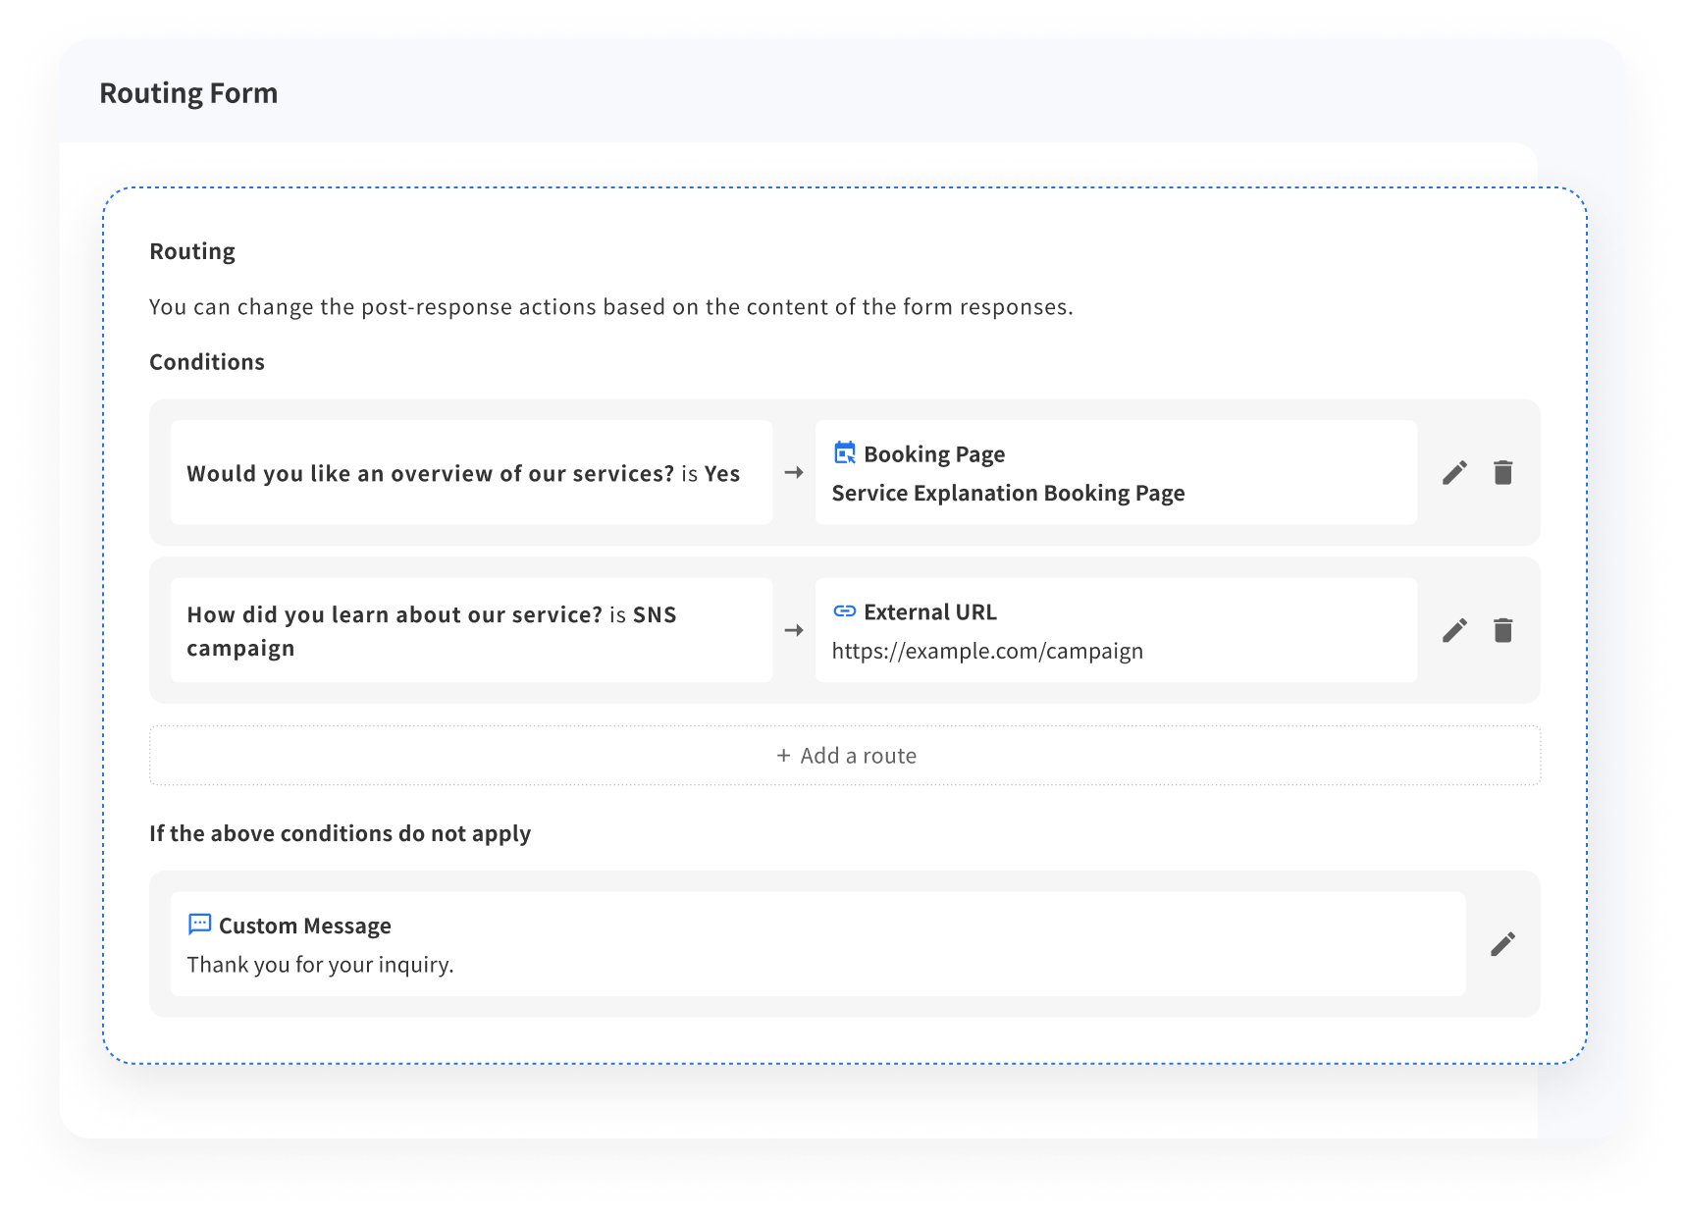Click the arrow linking first condition to Booking Page
Viewport: 1684px width, 1217px height.
(795, 472)
